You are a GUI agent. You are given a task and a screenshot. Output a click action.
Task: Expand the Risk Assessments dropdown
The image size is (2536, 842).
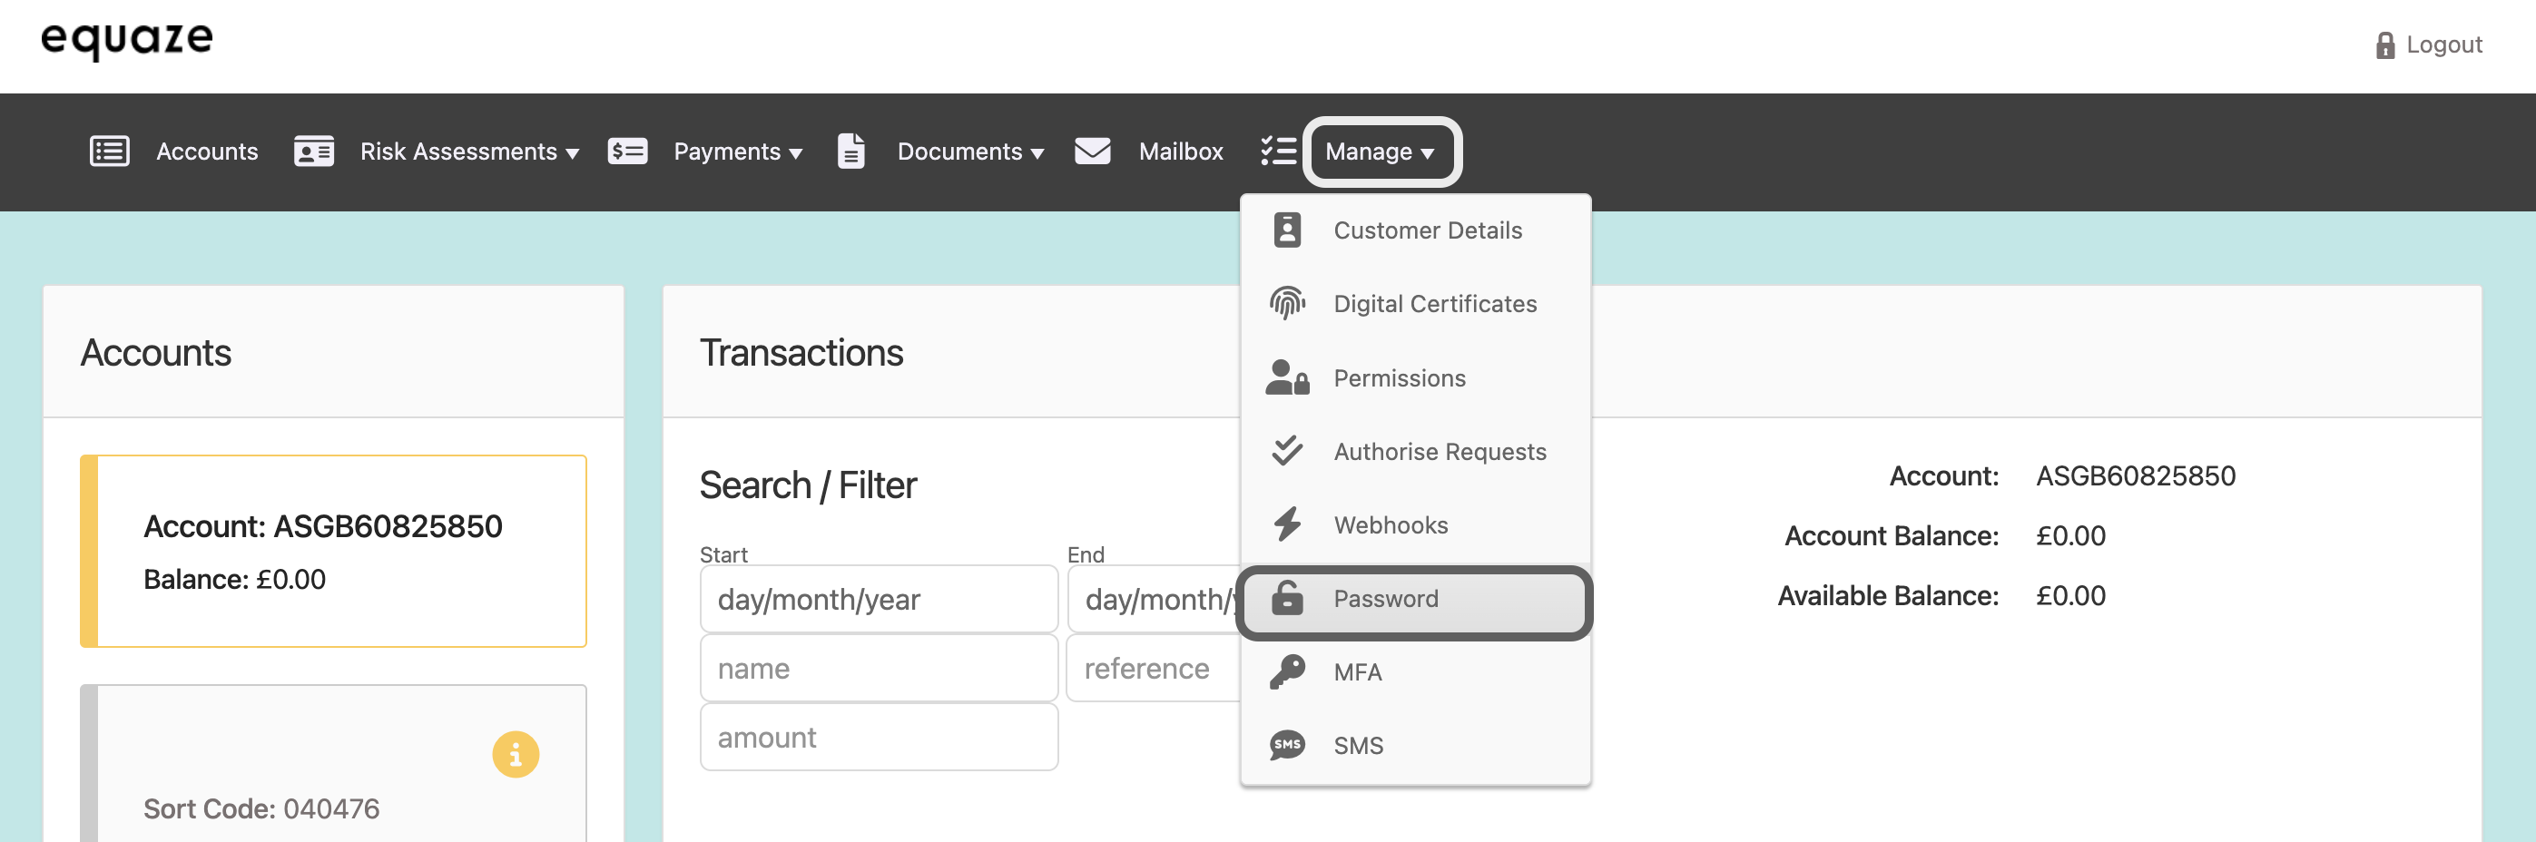tap(468, 152)
